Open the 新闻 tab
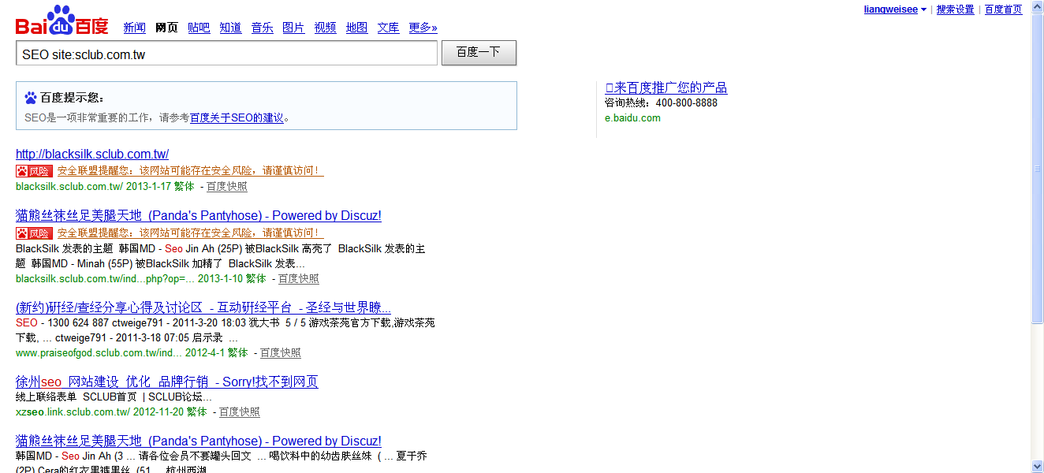This screenshot has width=1044, height=473. point(135,28)
